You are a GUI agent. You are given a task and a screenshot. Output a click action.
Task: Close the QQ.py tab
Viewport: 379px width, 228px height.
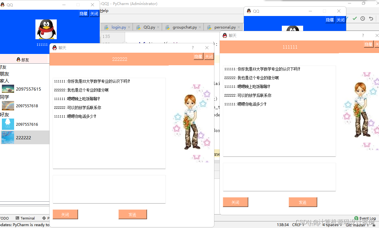pos(158,27)
